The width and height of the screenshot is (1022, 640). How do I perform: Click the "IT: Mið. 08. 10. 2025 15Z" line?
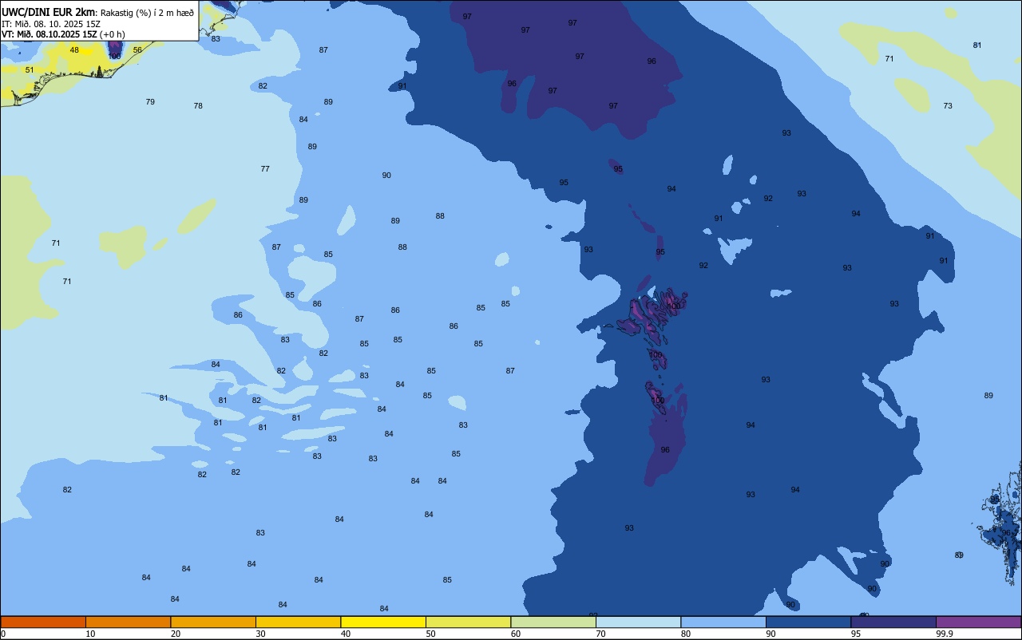[51, 24]
